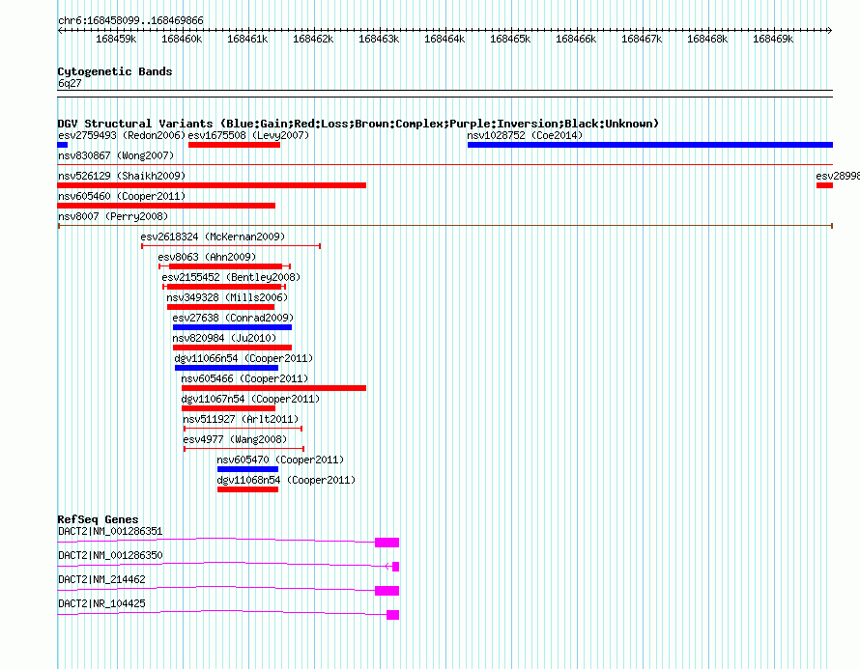
Task: Open the DACT2|NR_104425 gene label
Action: (101, 603)
